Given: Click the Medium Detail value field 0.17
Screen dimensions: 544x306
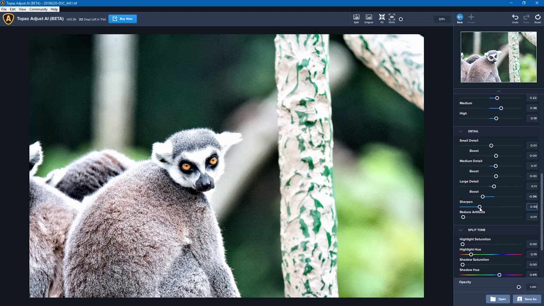Looking at the screenshot, I should tap(533, 166).
